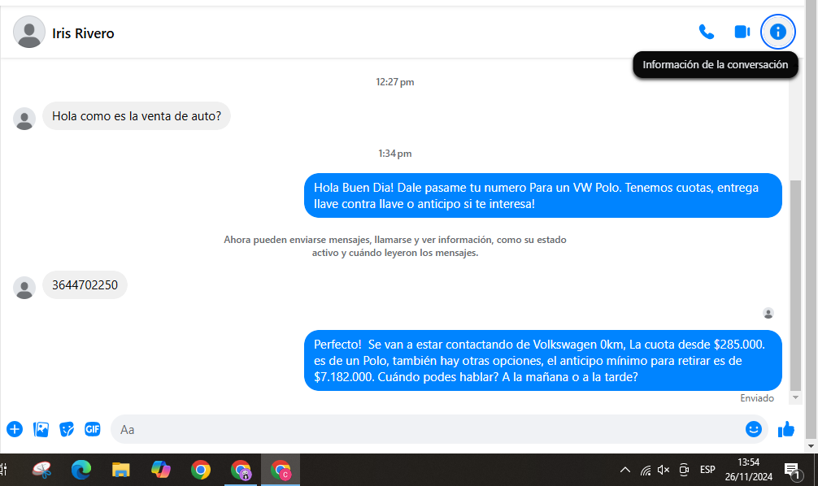The width and height of the screenshot is (818, 486).
Task: Click the phone number message 3644702250
Action: pos(85,285)
